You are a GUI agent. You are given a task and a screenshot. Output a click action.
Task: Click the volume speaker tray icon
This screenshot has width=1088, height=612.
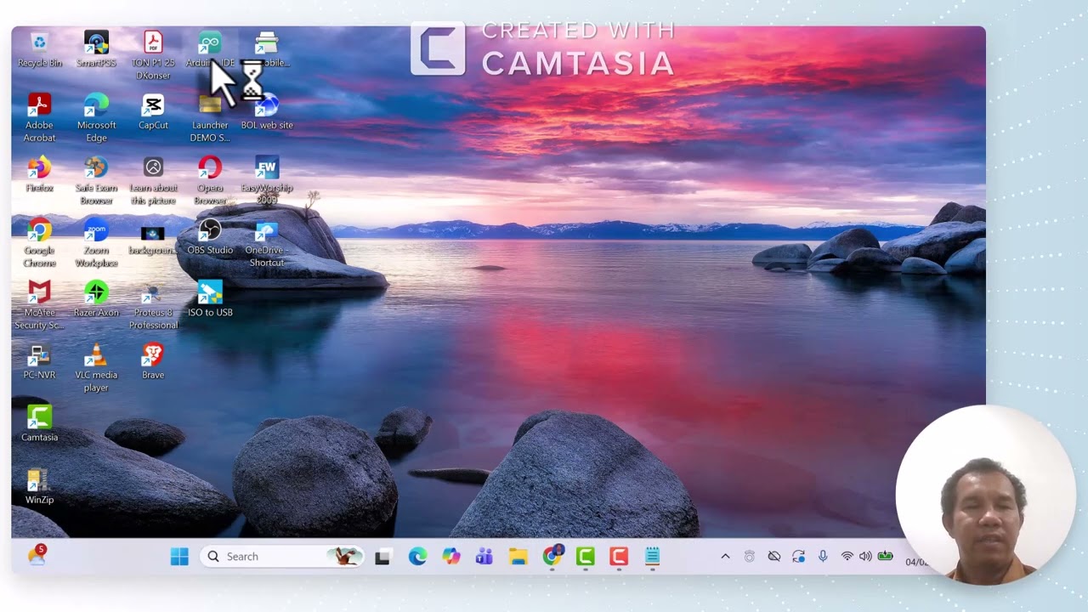point(865,557)
